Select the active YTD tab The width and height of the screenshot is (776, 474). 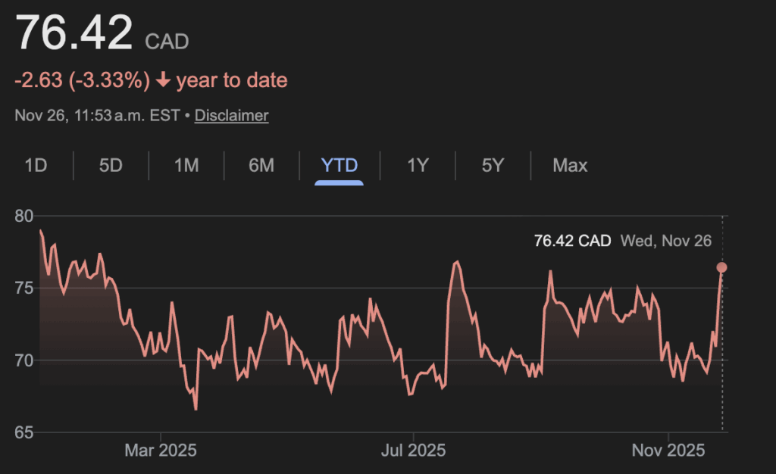click(x=339, y=165)
